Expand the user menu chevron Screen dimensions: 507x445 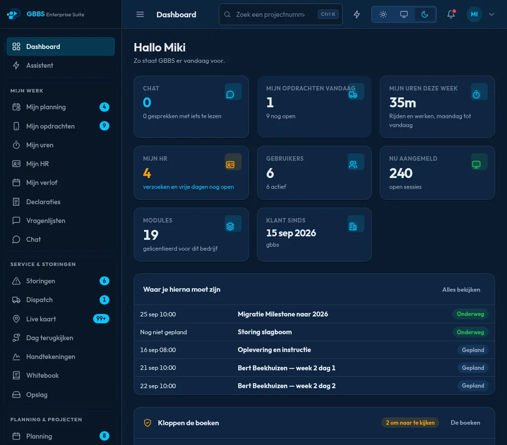(492, 14)
